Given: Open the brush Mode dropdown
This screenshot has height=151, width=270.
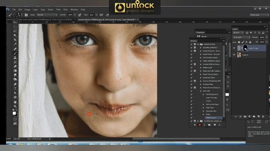Looking at the screenshot, I should click(47, 15).
